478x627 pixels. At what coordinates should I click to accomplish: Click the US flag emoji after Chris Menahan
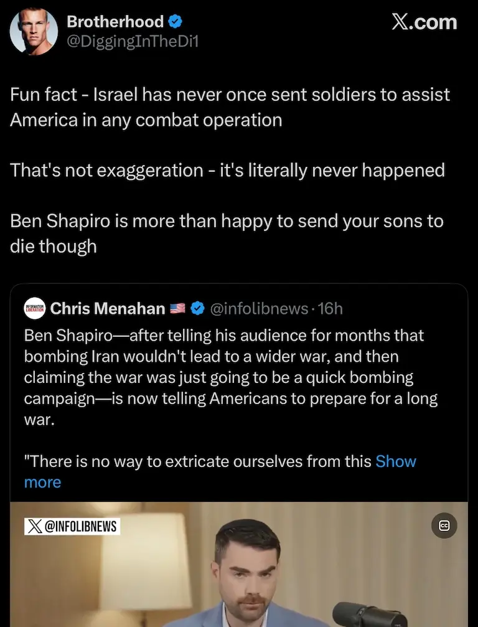tap(178, 308)
